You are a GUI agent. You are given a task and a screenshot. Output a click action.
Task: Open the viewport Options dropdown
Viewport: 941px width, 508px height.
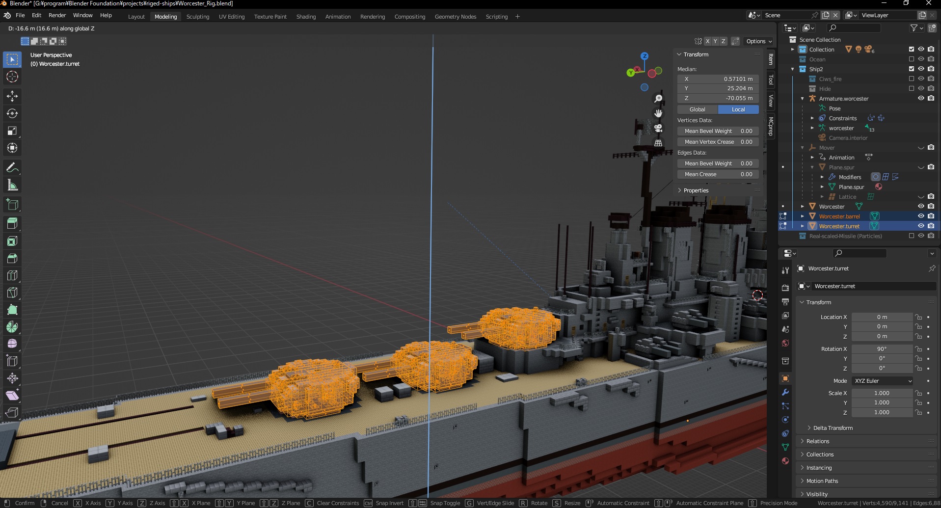(x=759, y=41)
